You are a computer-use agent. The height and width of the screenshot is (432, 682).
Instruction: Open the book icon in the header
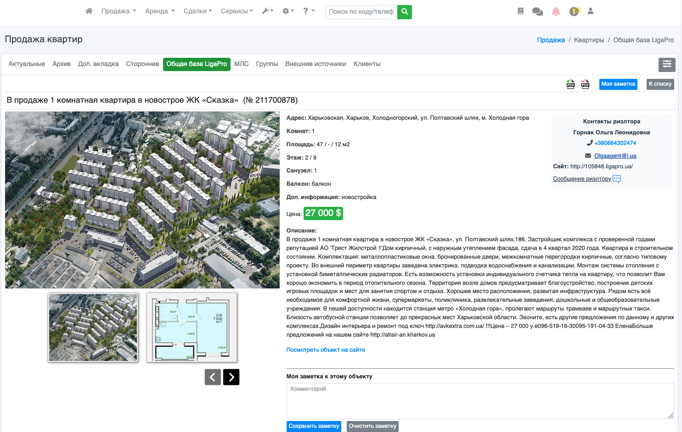520,11
